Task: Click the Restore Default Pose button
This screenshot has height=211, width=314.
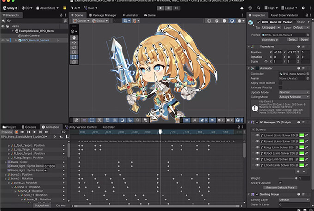Action: (x=281, y=188)
